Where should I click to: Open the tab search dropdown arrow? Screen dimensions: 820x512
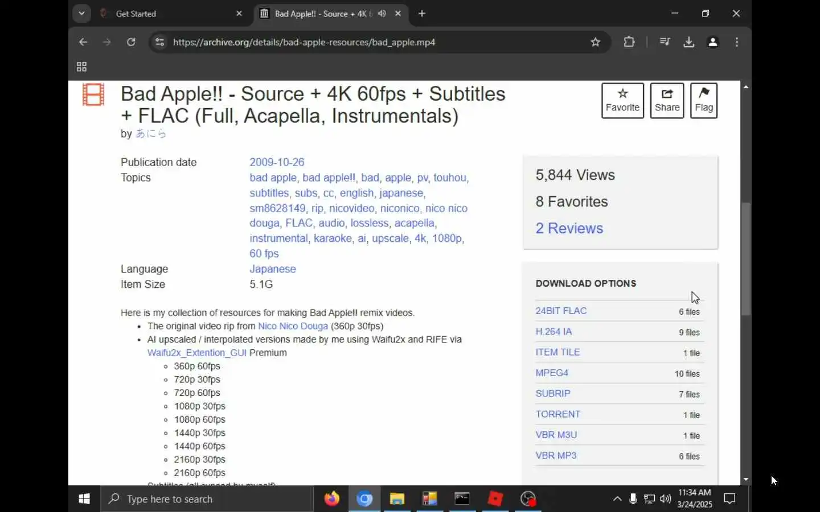(x=81, y=13)
